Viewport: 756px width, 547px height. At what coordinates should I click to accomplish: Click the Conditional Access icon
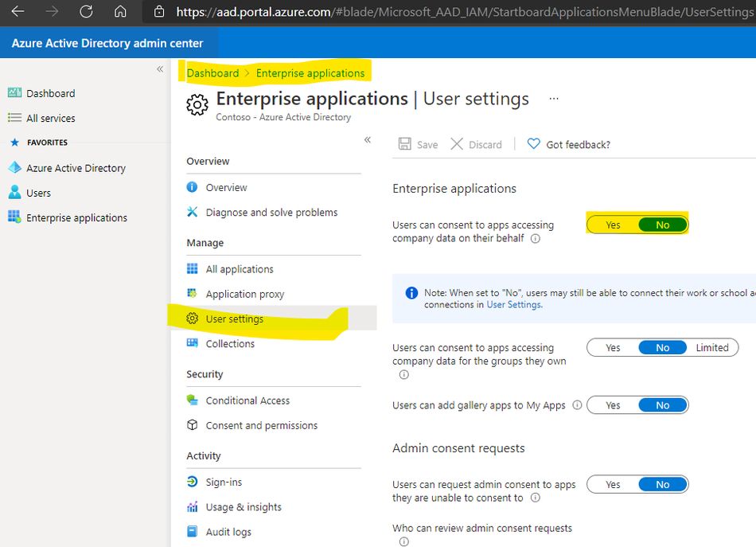point(192,400)
